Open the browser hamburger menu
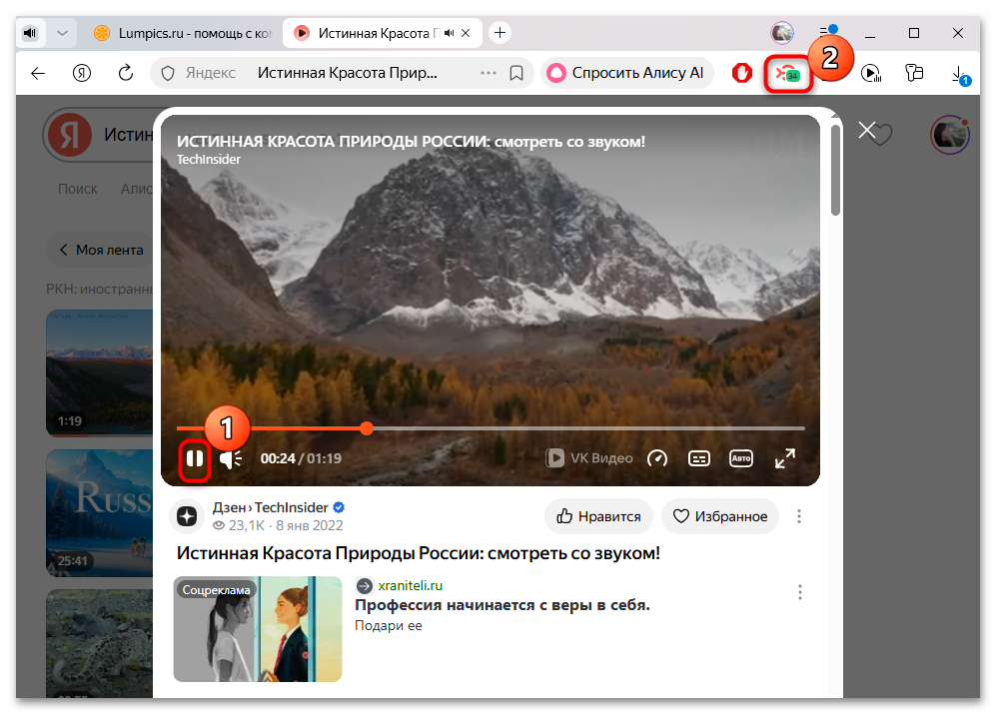 (827, 31)
